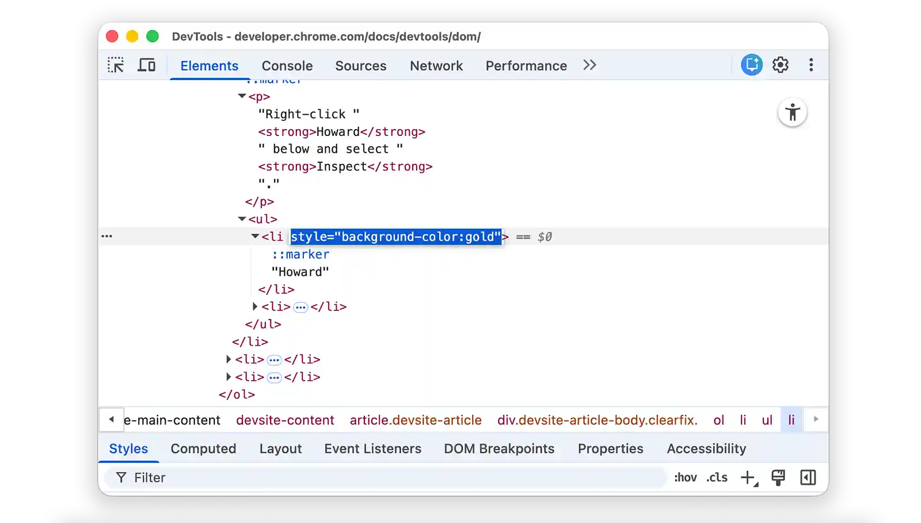Image resolution: width=921 pixels, height=523 pixels.
Task: Switch to the Console panel
Action: tap(287, 66)
